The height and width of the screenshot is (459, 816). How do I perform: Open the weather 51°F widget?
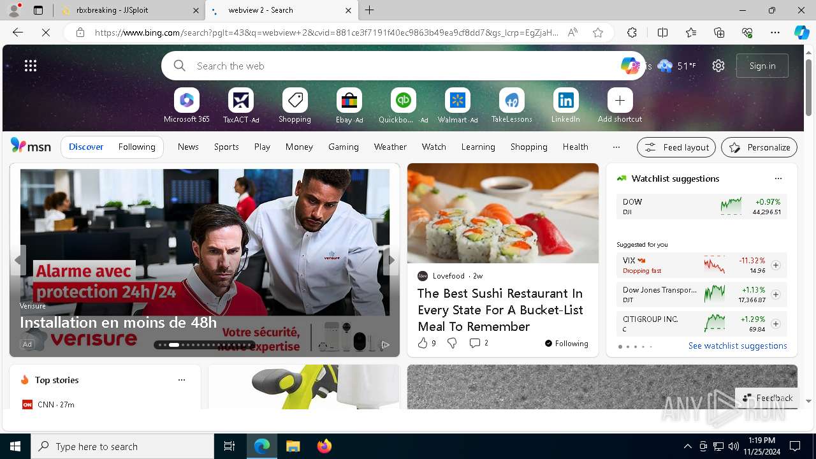click(x=677, y=66)
